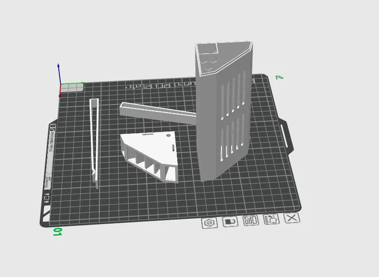Select the thin upright frame part at left
The image size is (379, 277).
click(x=94, y=142)
